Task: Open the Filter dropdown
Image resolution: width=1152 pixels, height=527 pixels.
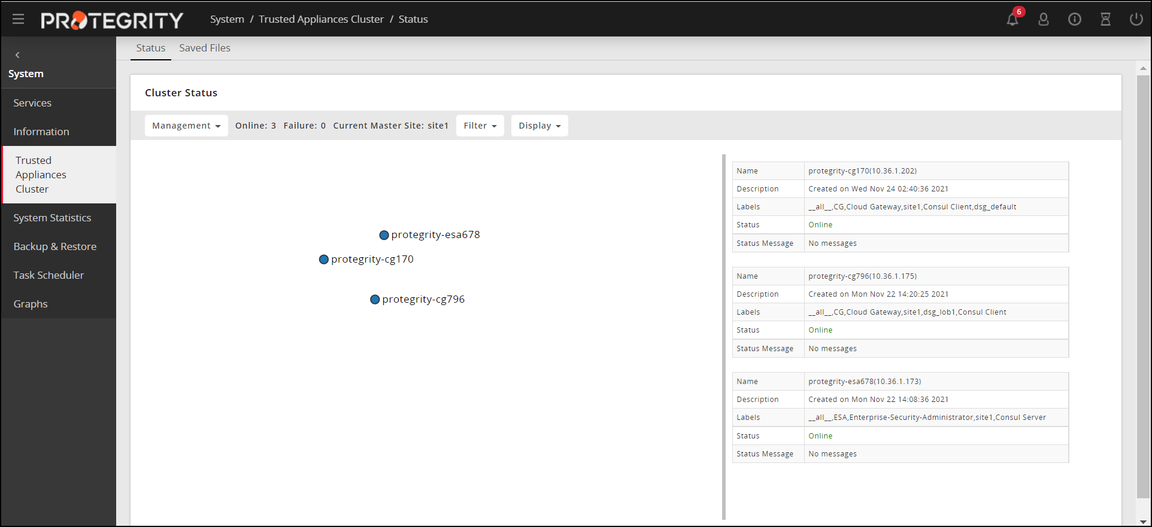Action: tap(480, 126)
